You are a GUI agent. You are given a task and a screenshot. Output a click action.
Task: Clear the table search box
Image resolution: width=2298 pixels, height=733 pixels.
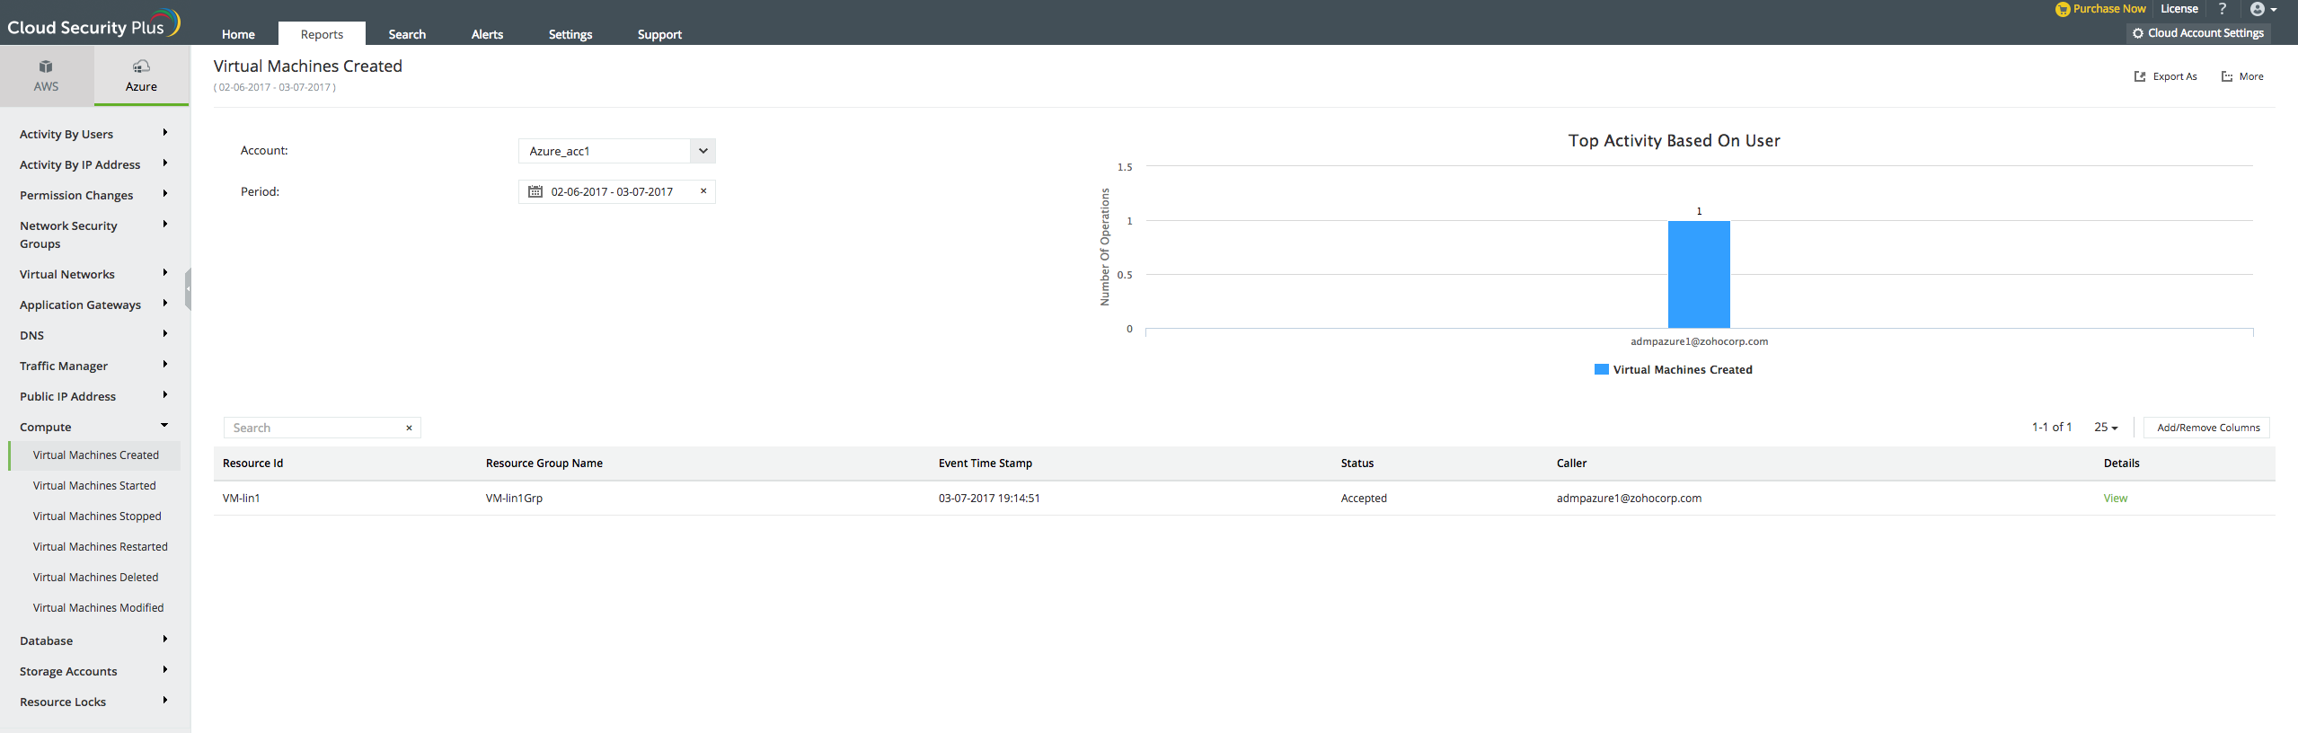409,428
